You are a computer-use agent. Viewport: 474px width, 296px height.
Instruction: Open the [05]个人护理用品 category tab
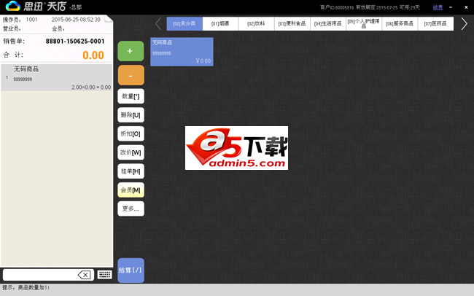pyautogui.click(x=364, y=23)
